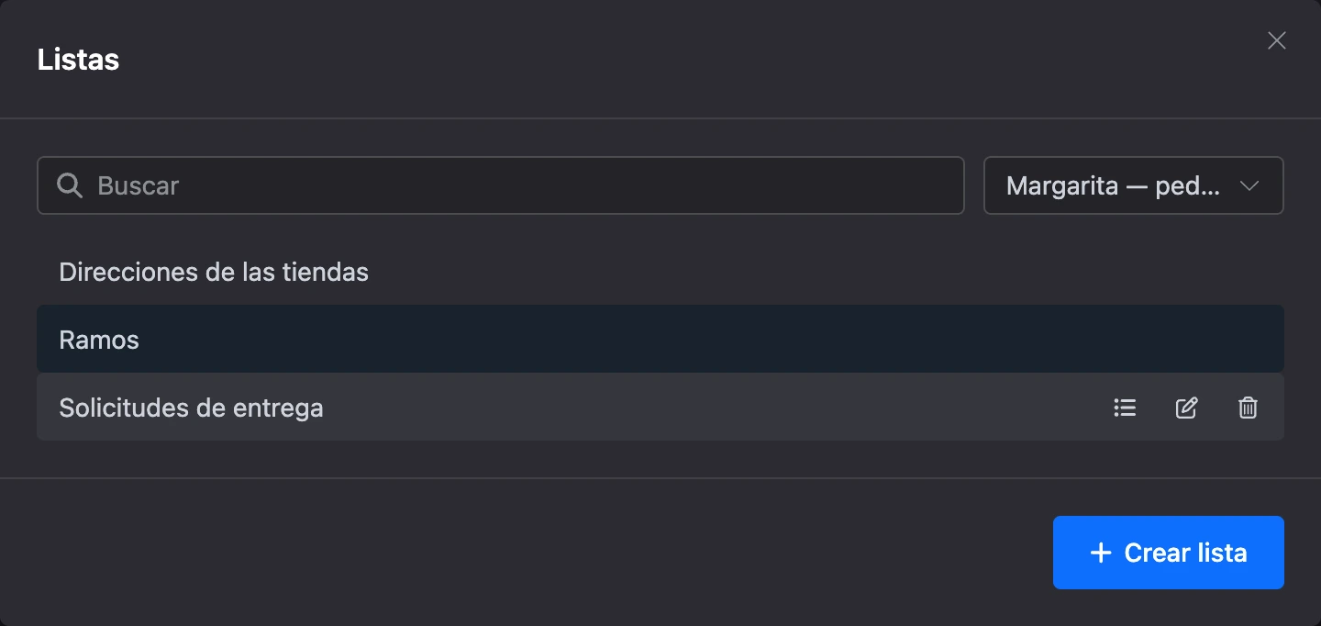This screenshot has height=626, width=1321.
Task: Click the Solicitudes de entrega label text
Action: (x=191, y=408)
